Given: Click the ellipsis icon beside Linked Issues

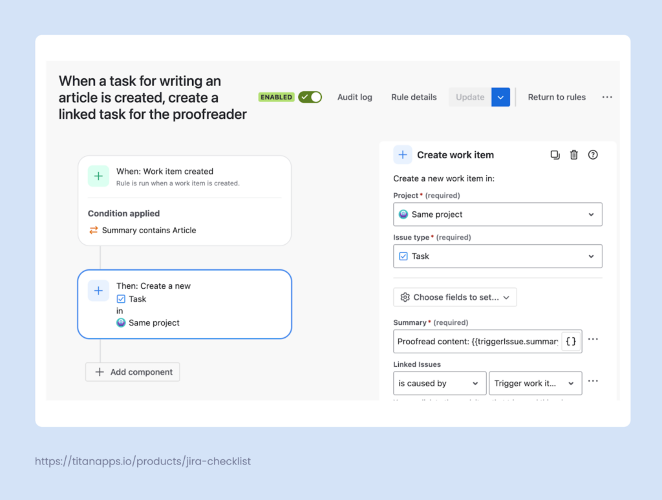Looking at the screenshot, I should [593, 382].
